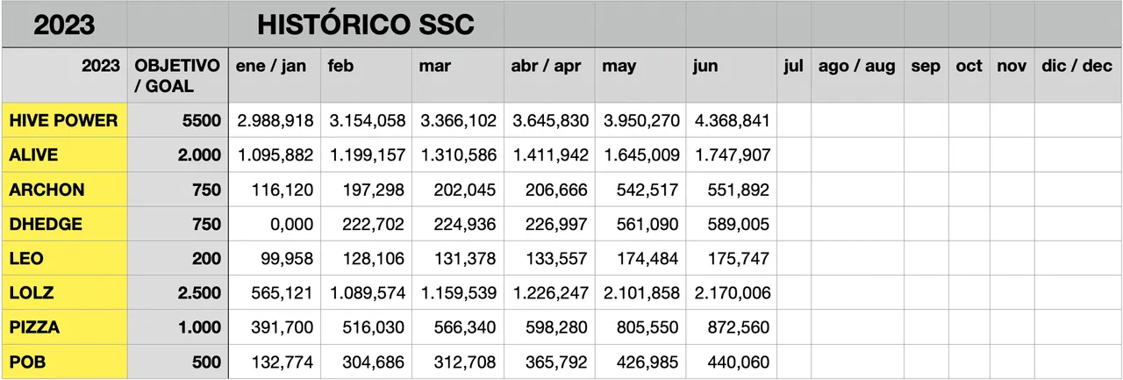Select the ene / jan column header
The image size is (1123, 380).
pos(273,67)
